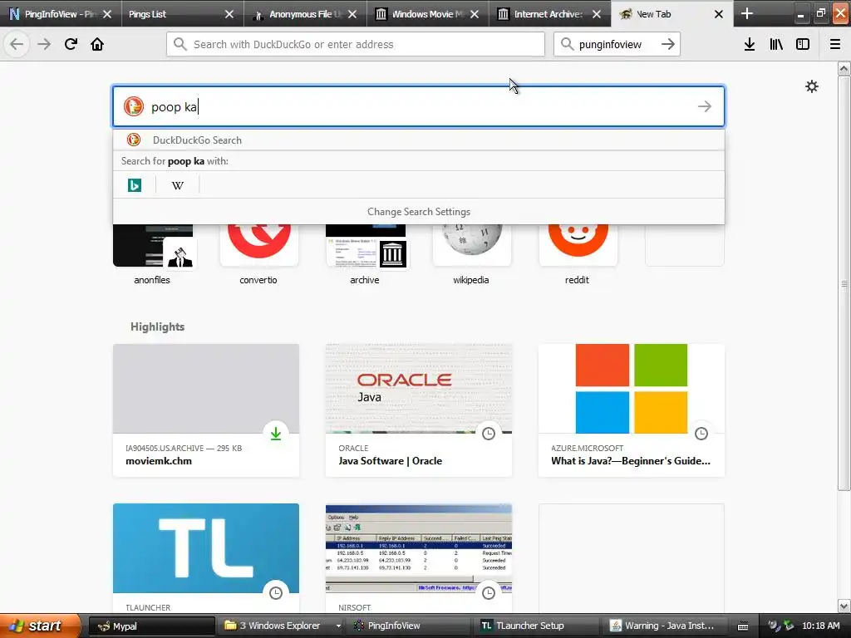The image size is (851, 638).
Task: Go back to the previous page
Action: (x=17, y=44)
